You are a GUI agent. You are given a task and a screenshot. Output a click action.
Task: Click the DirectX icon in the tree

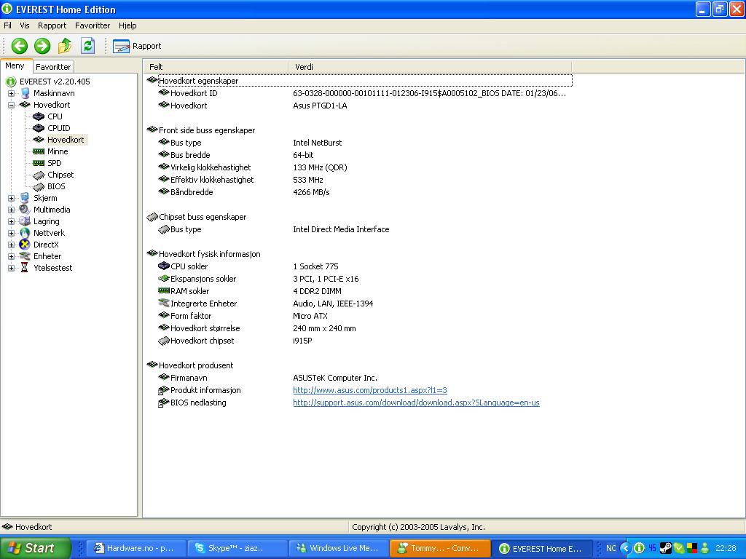point(25,245)
